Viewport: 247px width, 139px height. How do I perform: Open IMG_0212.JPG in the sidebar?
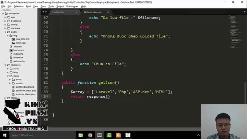[x=22, y=39]
